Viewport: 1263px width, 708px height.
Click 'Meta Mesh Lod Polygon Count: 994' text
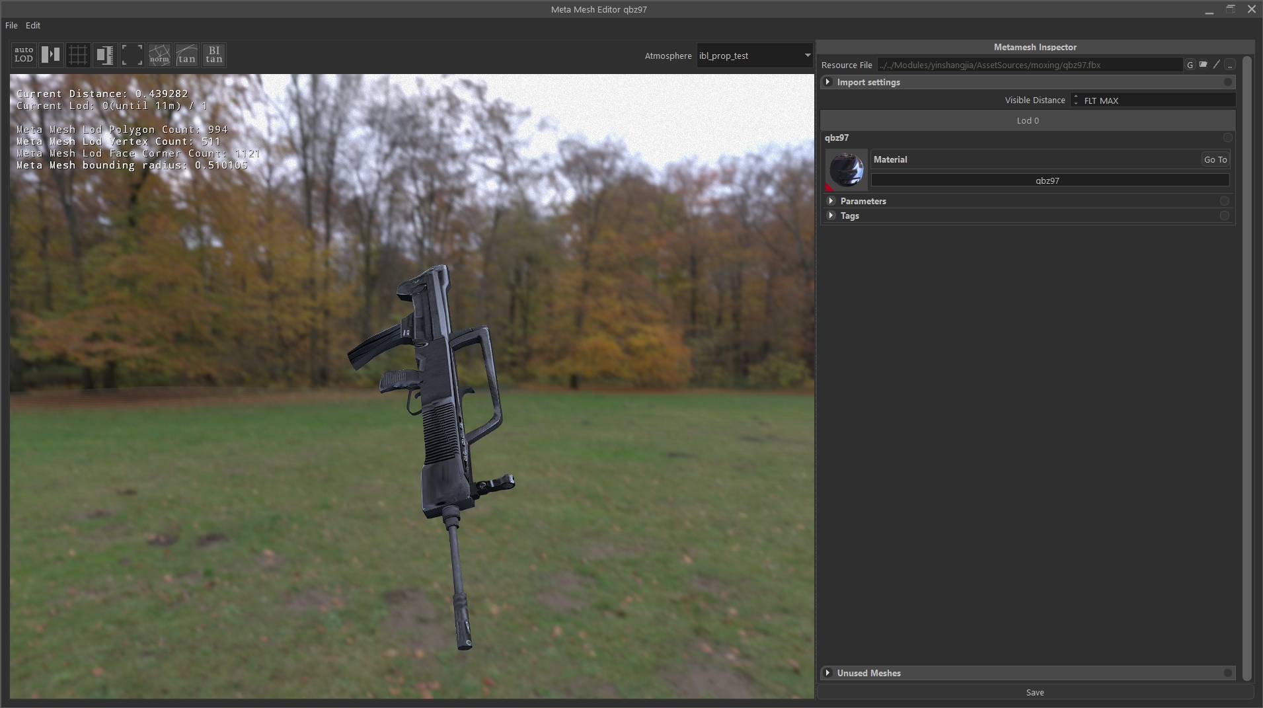122,130
